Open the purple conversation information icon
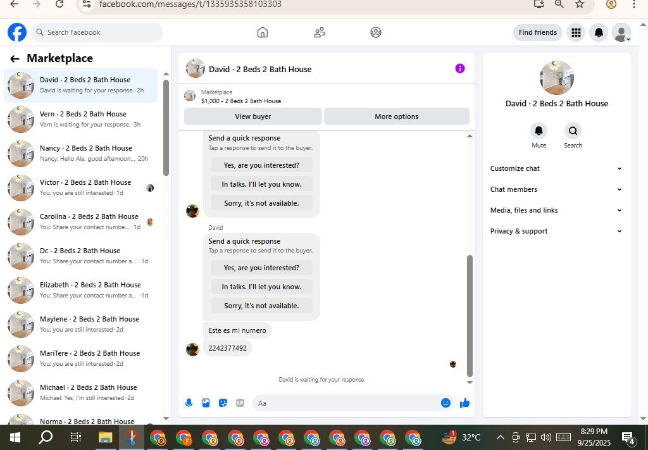Viewport: 648px width, 450px height. point(460,68)
